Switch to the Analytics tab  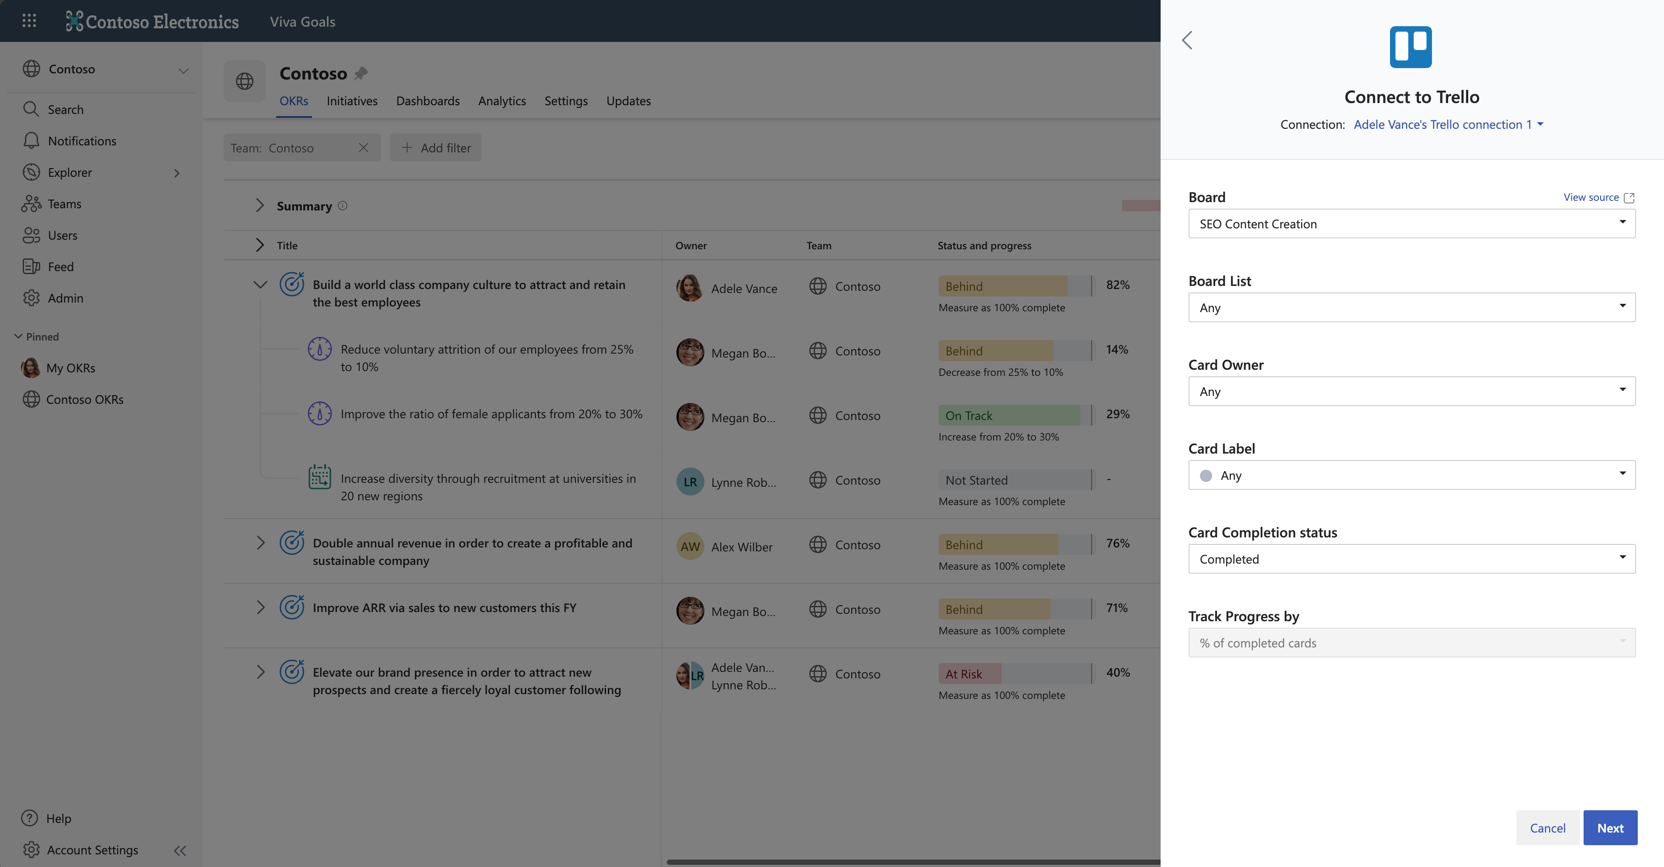[x=501, y=101]
